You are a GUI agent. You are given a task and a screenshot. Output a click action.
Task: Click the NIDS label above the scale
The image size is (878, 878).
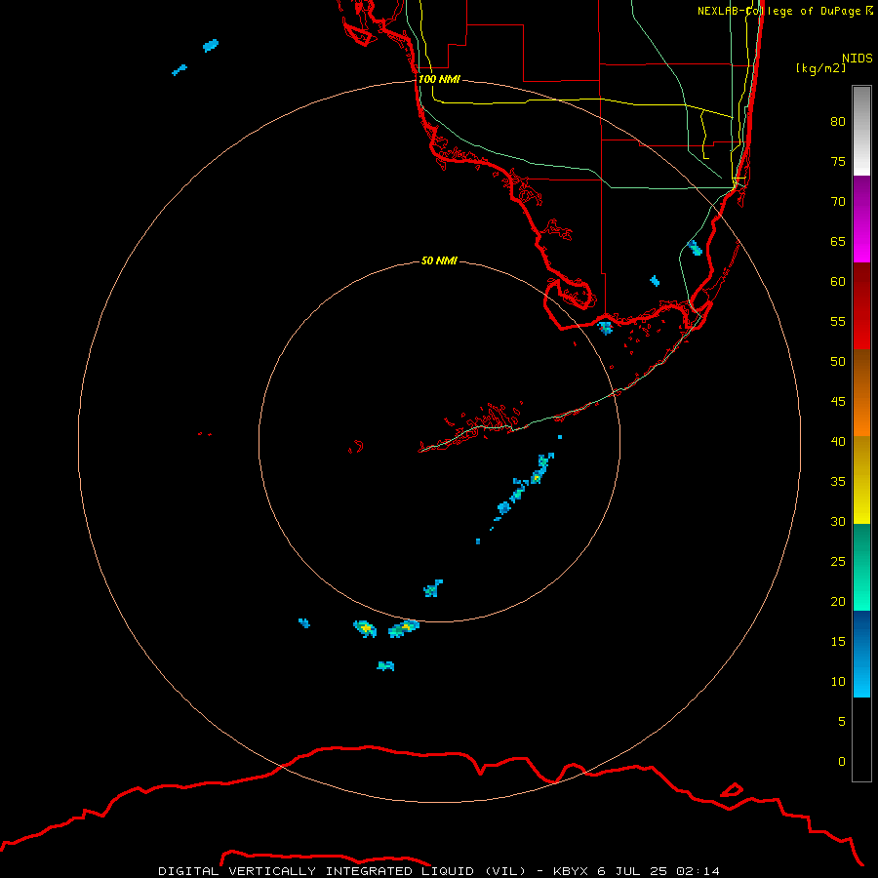(858, 59)
